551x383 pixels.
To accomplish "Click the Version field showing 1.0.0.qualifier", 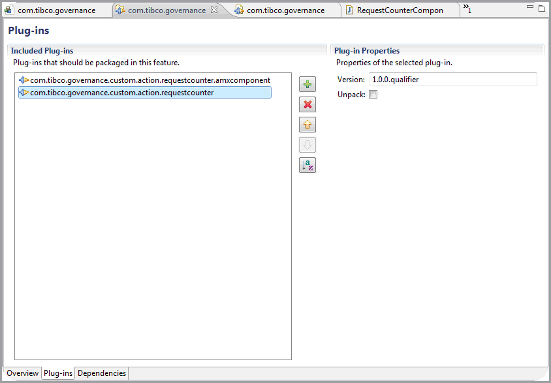I will (x=452, y=80).
